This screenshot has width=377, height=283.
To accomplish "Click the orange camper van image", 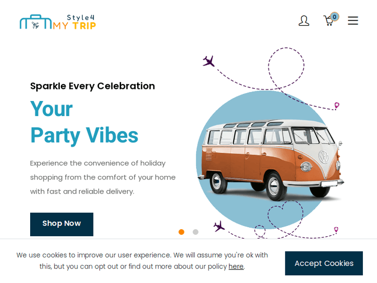I will 270,159.
